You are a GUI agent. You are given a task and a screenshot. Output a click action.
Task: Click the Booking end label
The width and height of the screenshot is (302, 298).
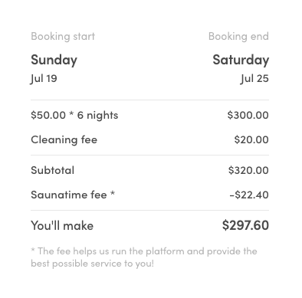click(x=238, y=36)
